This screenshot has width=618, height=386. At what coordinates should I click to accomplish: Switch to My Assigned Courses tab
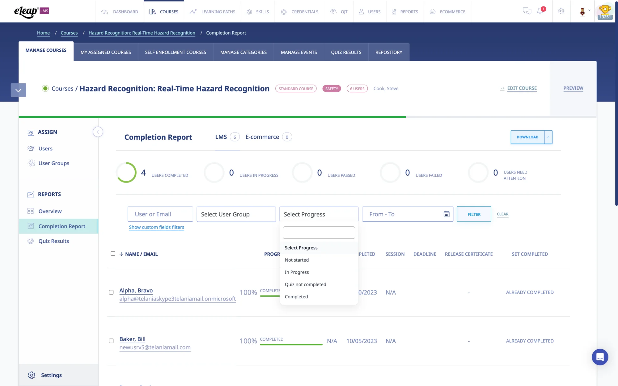click(x=106, y=52)
